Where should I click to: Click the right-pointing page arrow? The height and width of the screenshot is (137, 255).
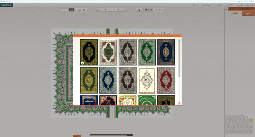click(118, 10)
